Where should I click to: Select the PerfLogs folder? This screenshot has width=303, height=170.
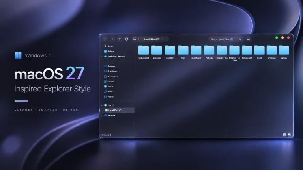pos(209,52)
